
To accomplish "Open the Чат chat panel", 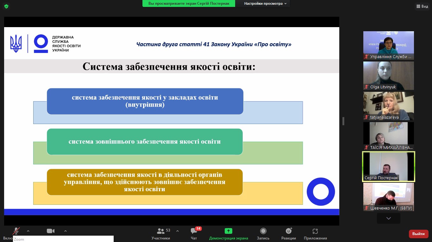I will (x=194, y=233).
